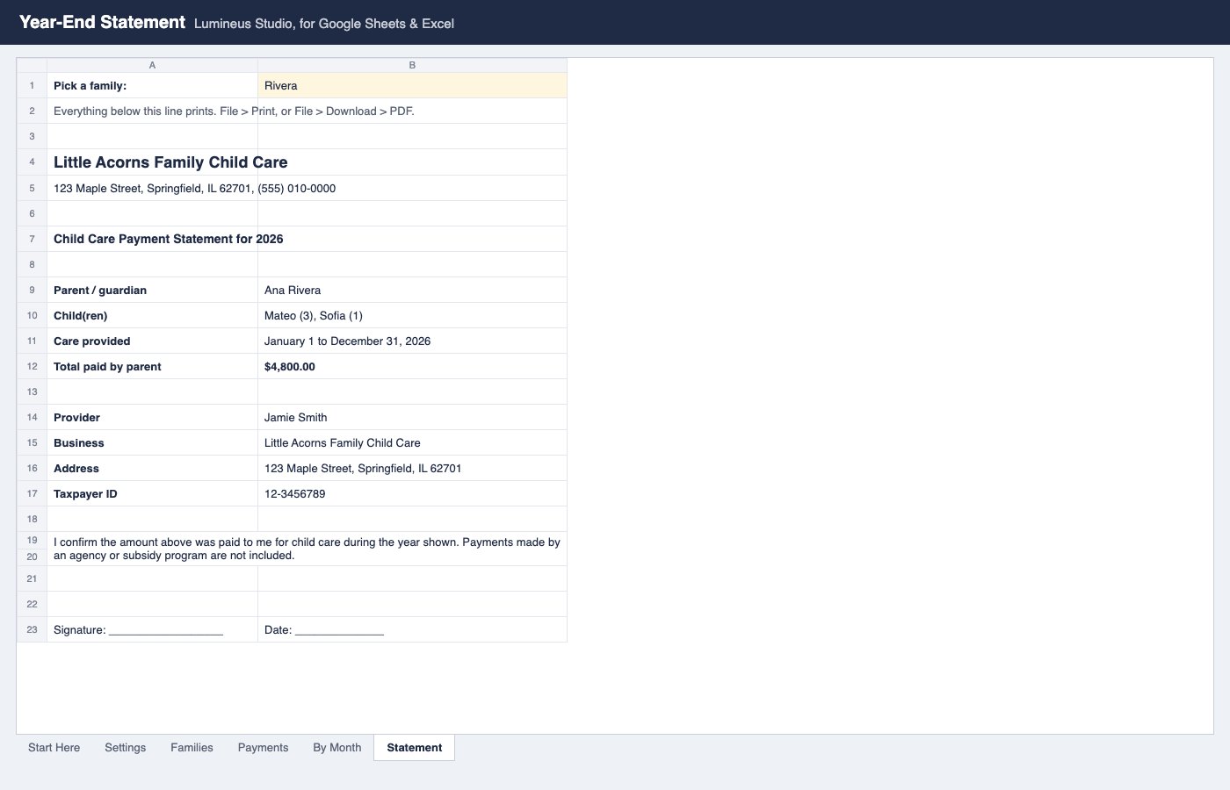Select the "Taxpayer ID" label cell
The height and width of the screenshot is (790, 1230).
152,494
